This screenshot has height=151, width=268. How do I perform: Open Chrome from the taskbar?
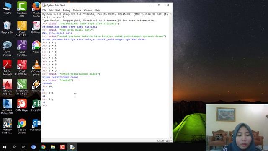click(43, 147)
